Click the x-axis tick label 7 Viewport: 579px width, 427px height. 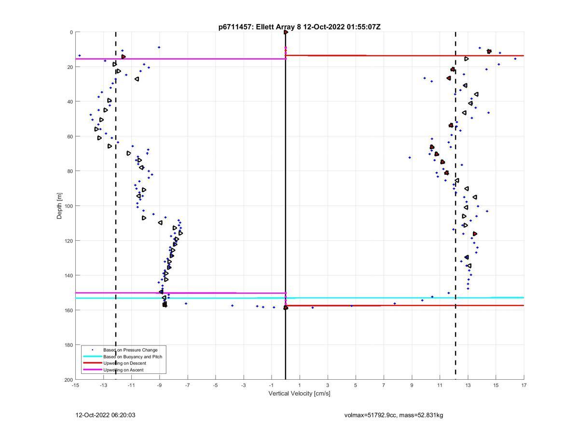point(384,385)
